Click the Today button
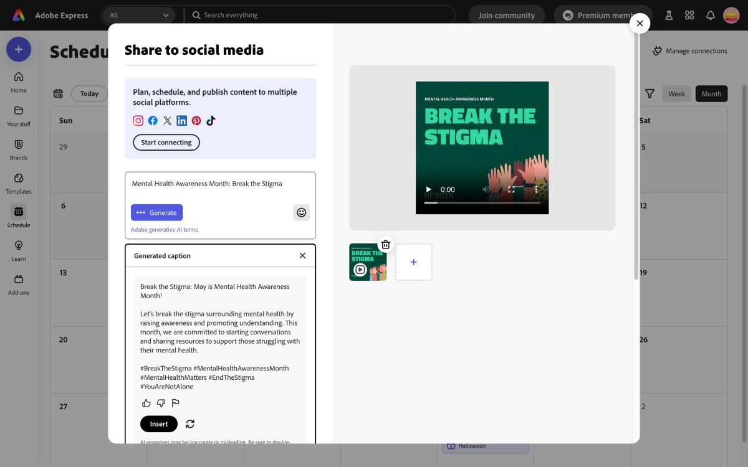The image size is (748, 467). click(89, 93)
